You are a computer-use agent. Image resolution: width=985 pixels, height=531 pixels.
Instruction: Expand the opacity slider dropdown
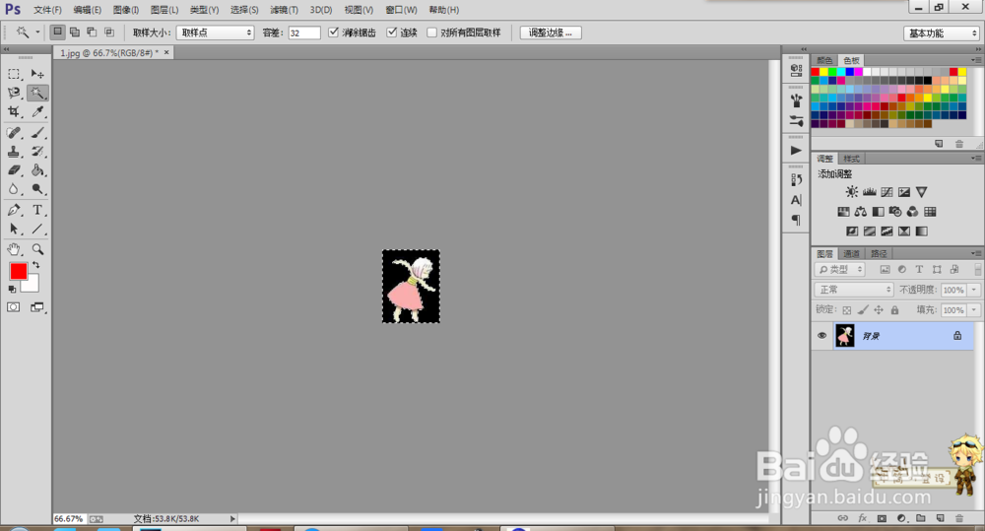[x=974, y=290]
